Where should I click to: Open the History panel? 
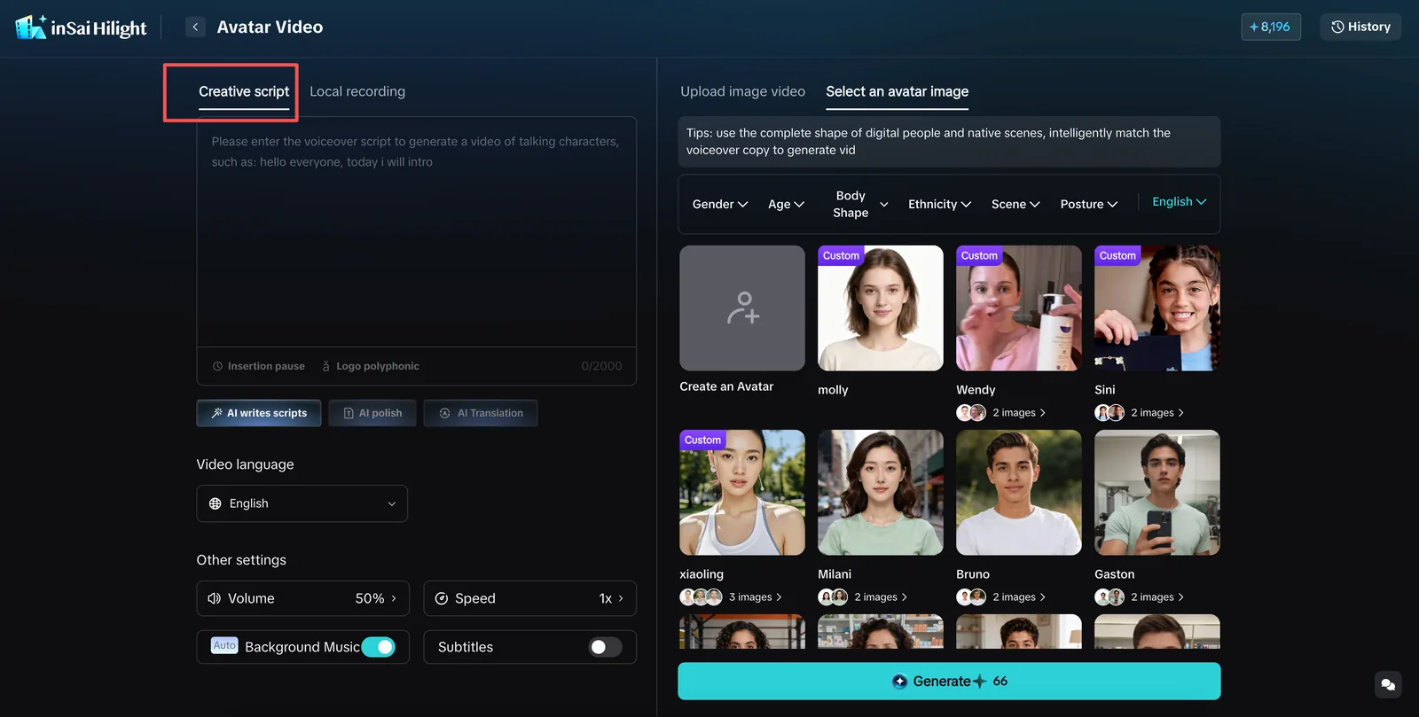click(1360, 27)
